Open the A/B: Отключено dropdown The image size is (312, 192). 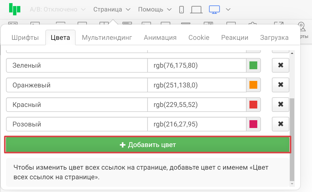58,10
